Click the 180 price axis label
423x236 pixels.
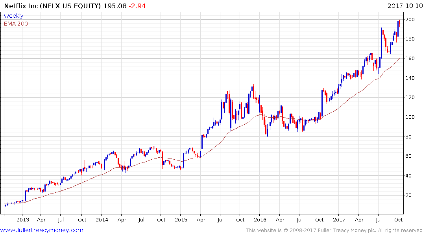pyautogui.click(x=410, y=39)
